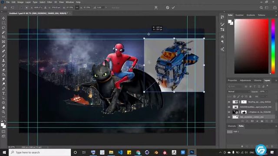Viewport: 278px width, 156px height.
Task: Open the Paragraph panel icon
Action: click(222, 42)
